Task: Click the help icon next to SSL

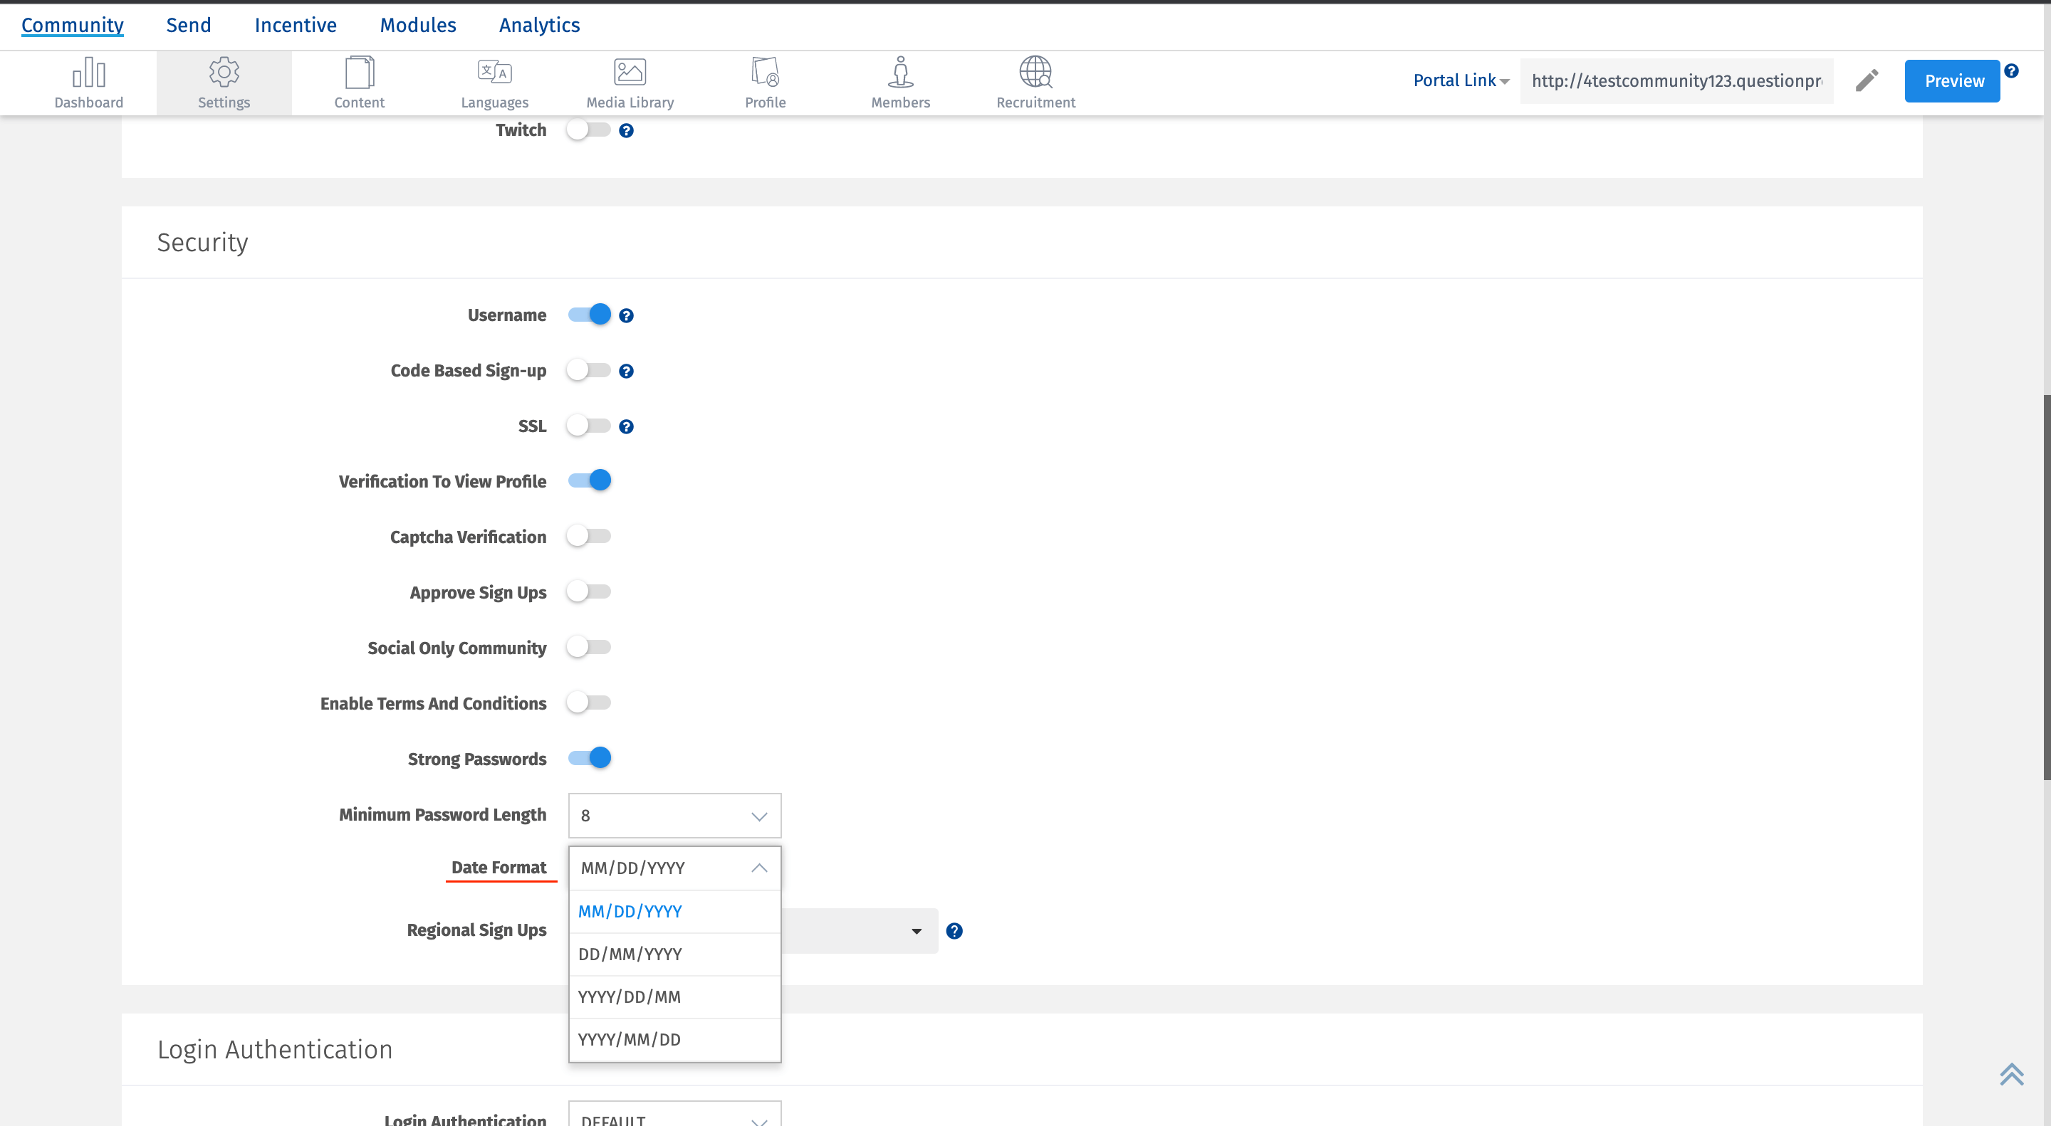Action: [x=627, y=426]
